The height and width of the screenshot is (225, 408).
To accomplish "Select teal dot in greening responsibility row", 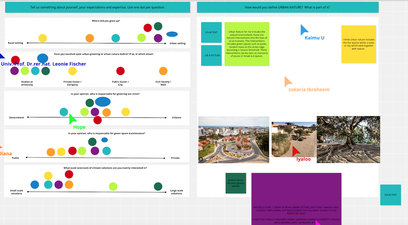I will pyautogui.click(x=64, y=112).
